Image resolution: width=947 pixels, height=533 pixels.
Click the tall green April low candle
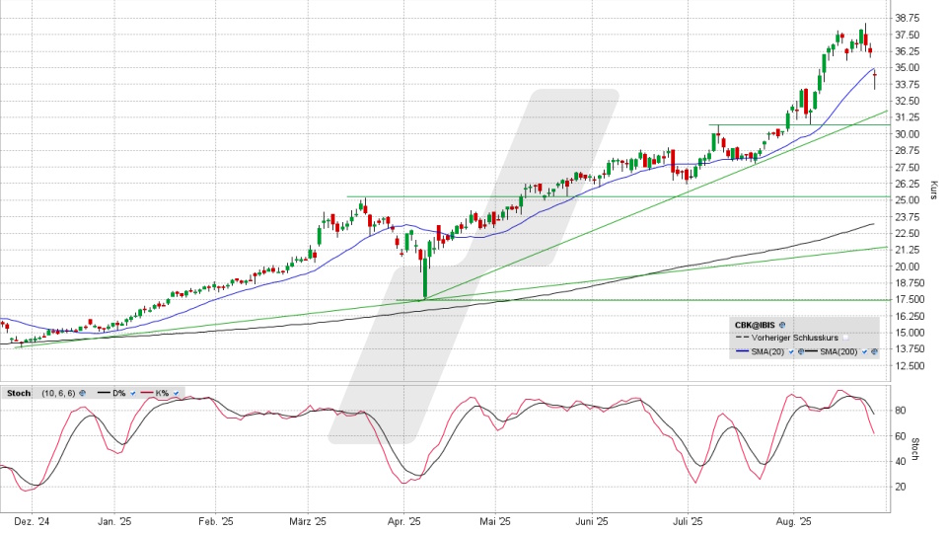(x=425, y=279)
